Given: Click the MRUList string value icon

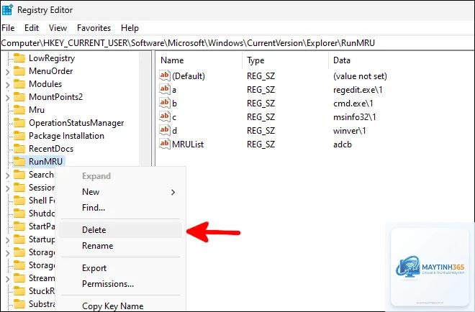Looking at the screenshot, I should click(165, 144).
